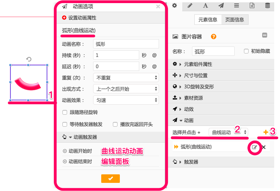Delete the 弧形(曲线运动) animation with X
This screenshot has width=280, height=191.
pos(264,147)
